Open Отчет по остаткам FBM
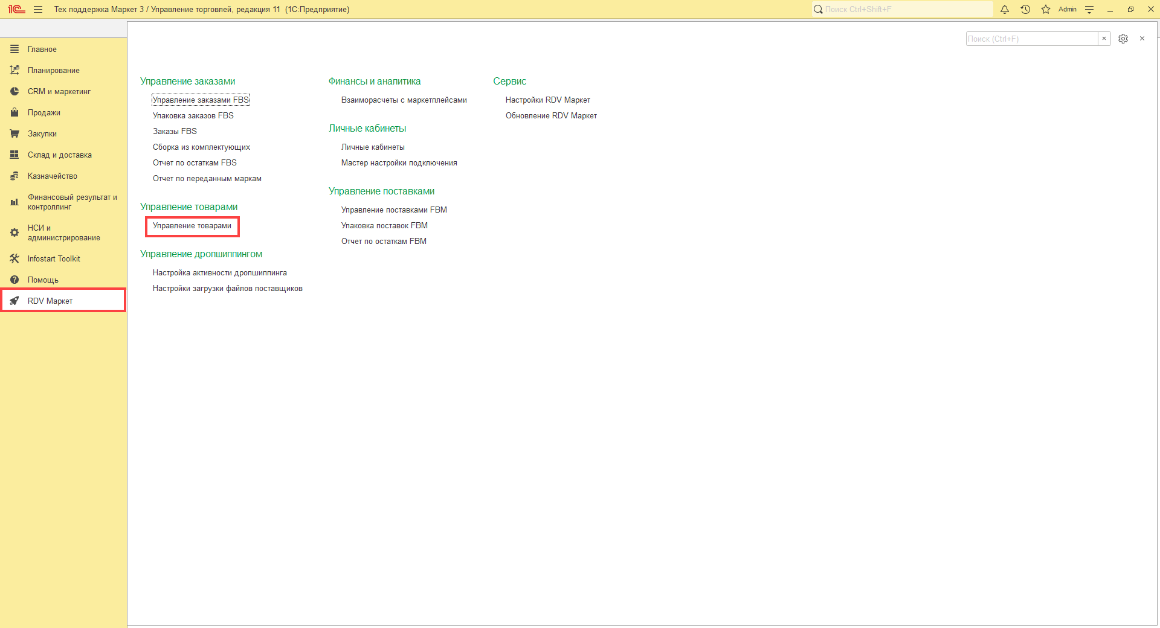Image resolution: width=1160 pixels, height=628 pixels. (x=384, y=241)
